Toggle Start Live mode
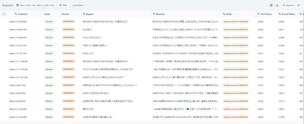The width and height of the screenshot is (304, 124). (288, 5)
